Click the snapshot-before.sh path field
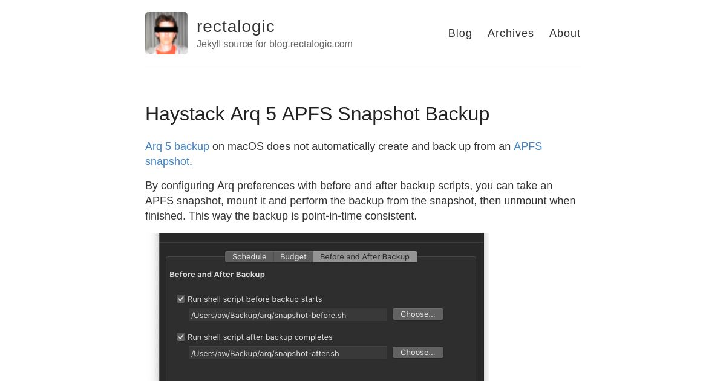 pos(288,314)
